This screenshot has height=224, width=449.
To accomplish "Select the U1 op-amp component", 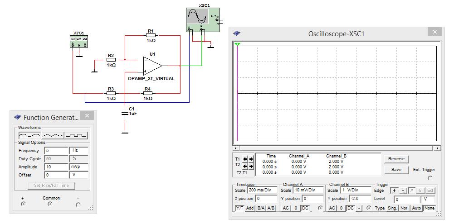I will tap(153, 66).
